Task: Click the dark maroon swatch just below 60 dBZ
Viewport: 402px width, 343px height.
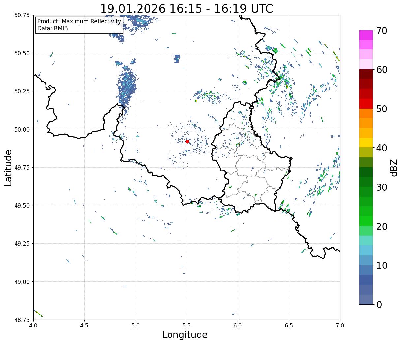Action: [x=366, y=74]
